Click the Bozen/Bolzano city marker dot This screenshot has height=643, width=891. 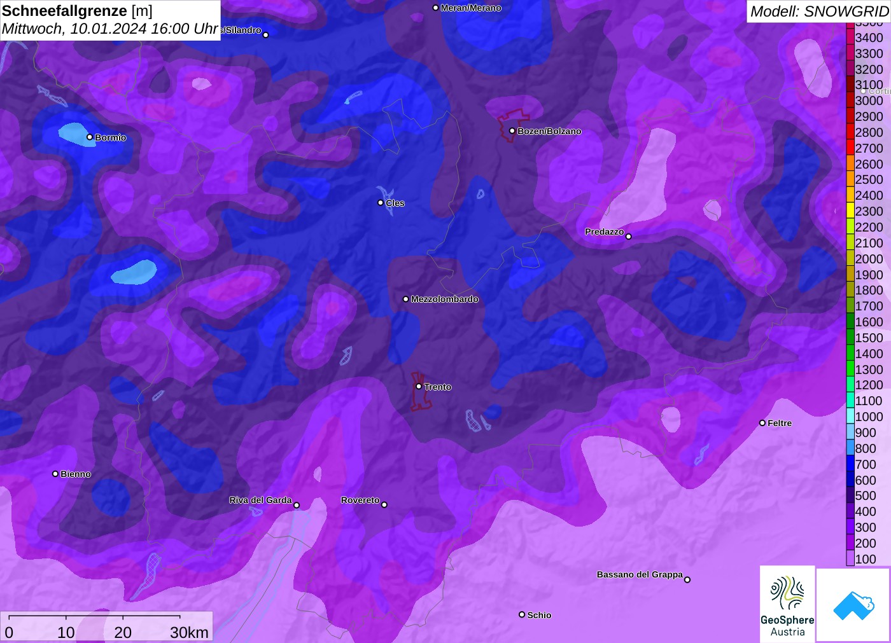(x=512, y=130)
